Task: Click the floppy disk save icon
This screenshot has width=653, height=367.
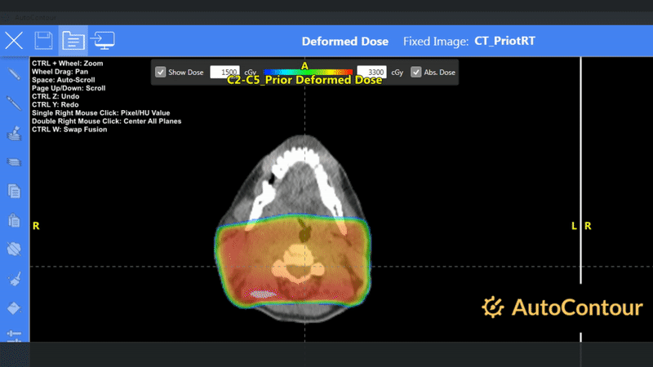Action: [x=44, y=40]
